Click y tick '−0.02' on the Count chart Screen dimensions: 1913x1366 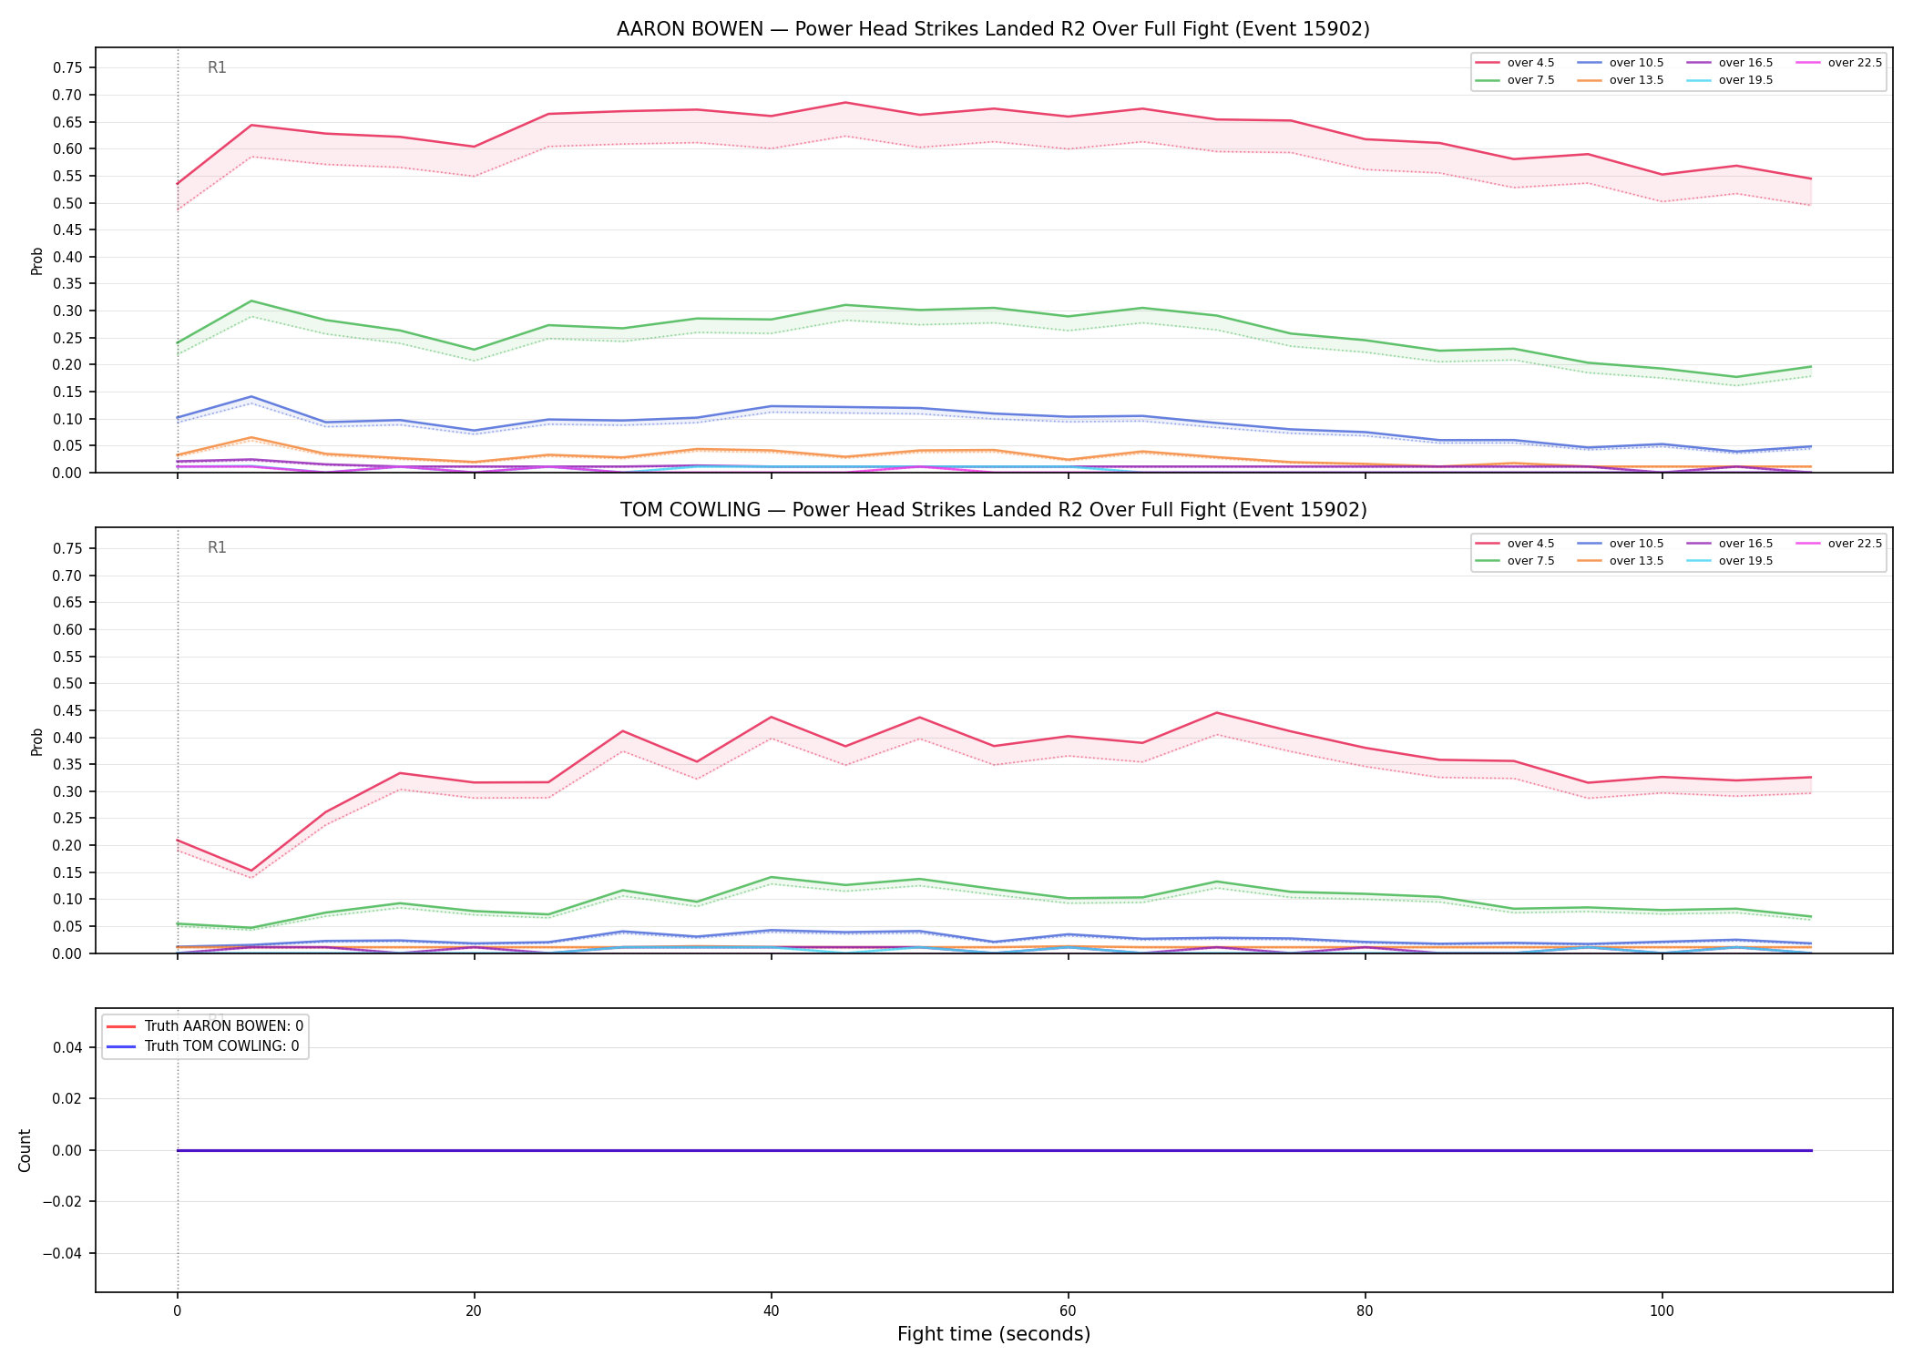63,1201
